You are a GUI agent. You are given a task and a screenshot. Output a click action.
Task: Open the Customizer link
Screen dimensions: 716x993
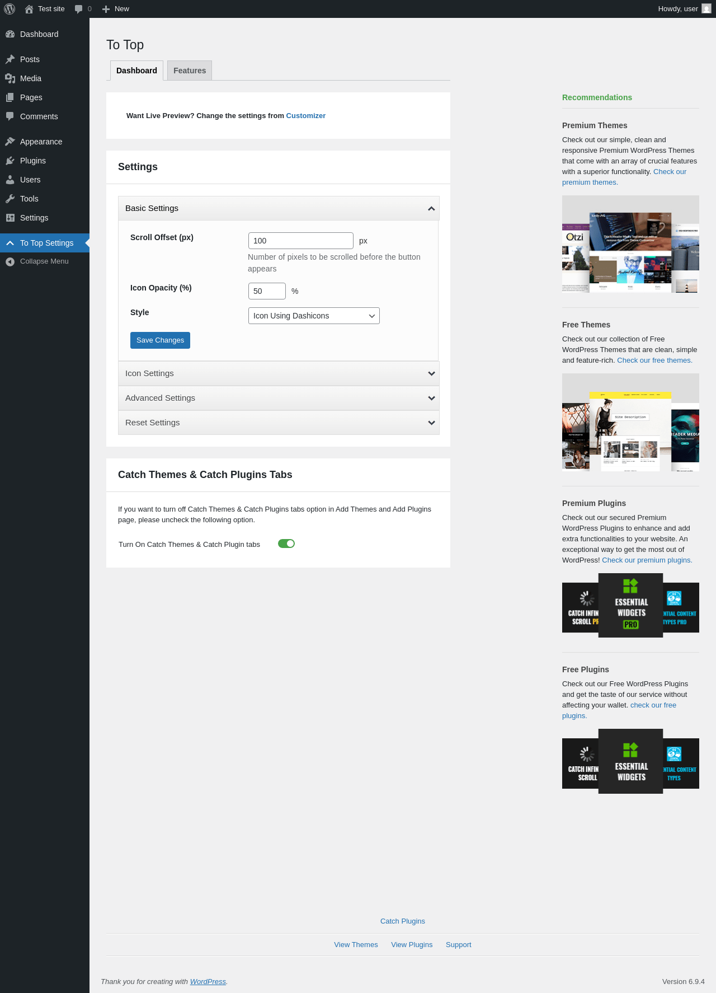pos(305,116)
